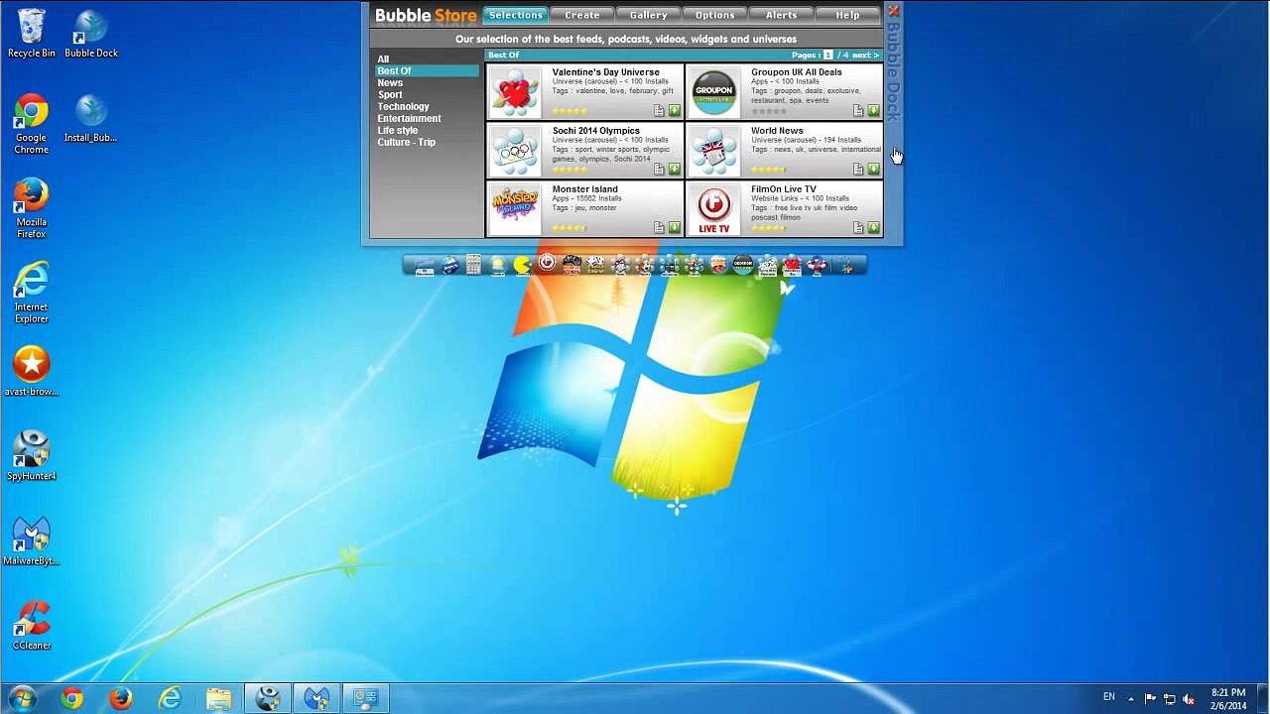Viewport: 1270px width, 714px height.
Task: Select the CCleaner desktop icon
Action: click(31, 626)
